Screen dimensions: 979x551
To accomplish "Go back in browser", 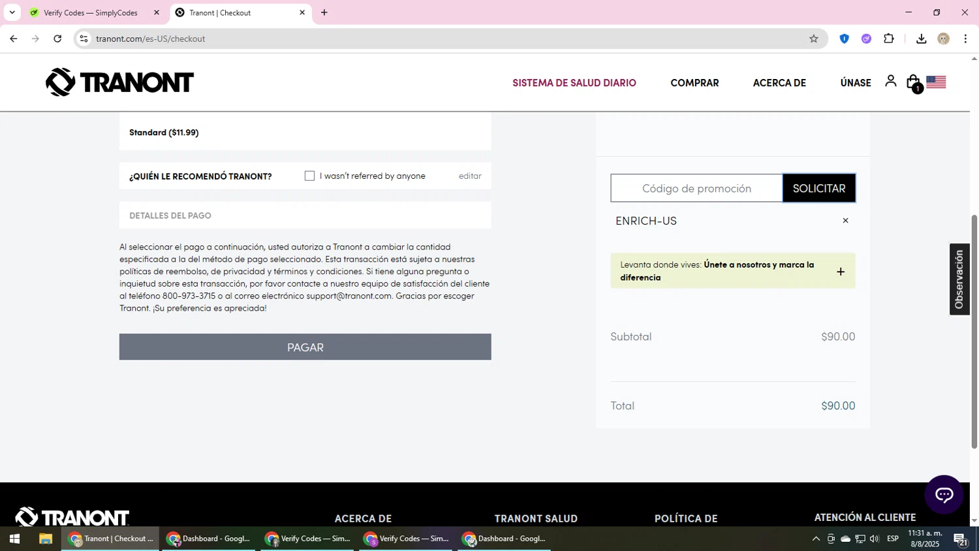I will (14, 39).
